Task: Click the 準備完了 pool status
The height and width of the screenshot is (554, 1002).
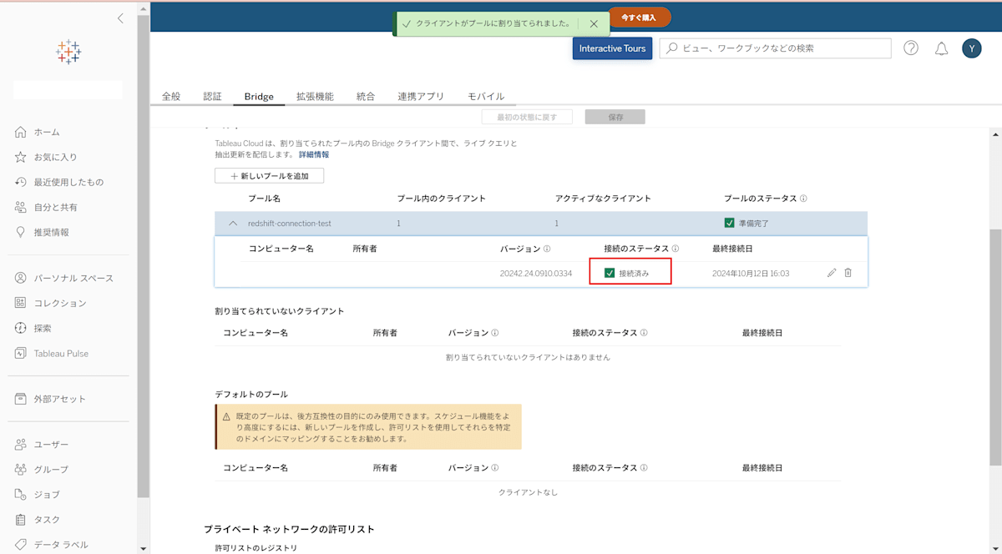Action: [x=746, y=224]
